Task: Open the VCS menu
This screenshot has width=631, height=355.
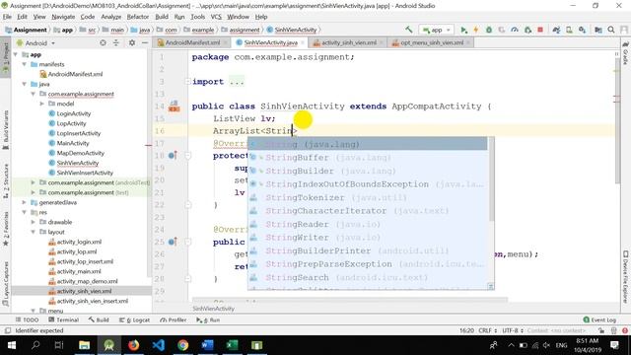Action: click(216, 17)
